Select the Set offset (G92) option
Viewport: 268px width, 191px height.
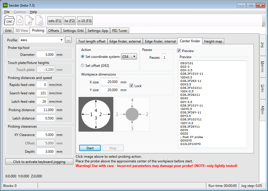(83, 65)
